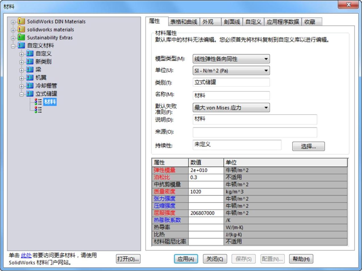Screen dimensions: 362x271
Task: Switch to the 收藏 tab
Action: coord(312,22)
